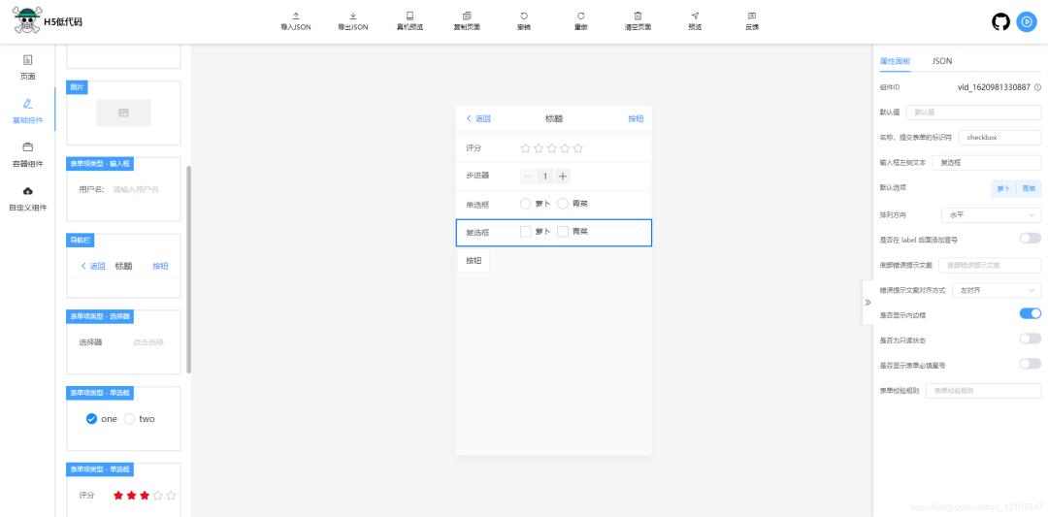Select 页面 in the left sidebar
Viewport: 1048px width, 517px height.
tap(28, 67)
